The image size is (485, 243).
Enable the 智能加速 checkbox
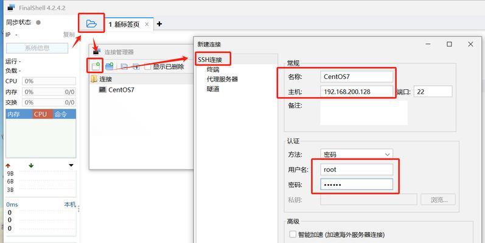[293, 234]
